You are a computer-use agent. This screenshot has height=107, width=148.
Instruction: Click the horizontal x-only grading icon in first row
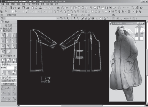click(9, 88)
